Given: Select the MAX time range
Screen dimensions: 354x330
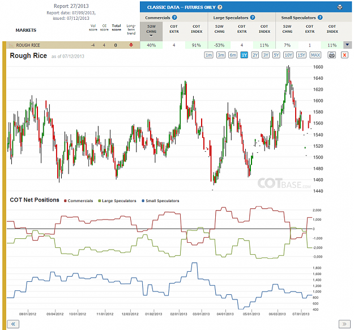Looking at the screenshot, I should (x=315, y=55).
